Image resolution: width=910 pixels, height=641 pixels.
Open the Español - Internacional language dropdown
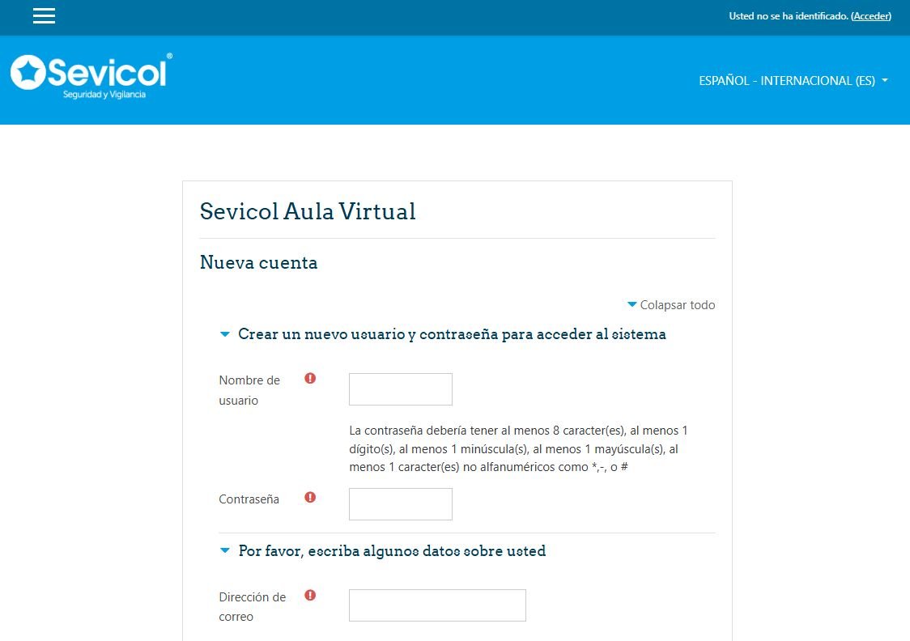click(x=793, y=81)
